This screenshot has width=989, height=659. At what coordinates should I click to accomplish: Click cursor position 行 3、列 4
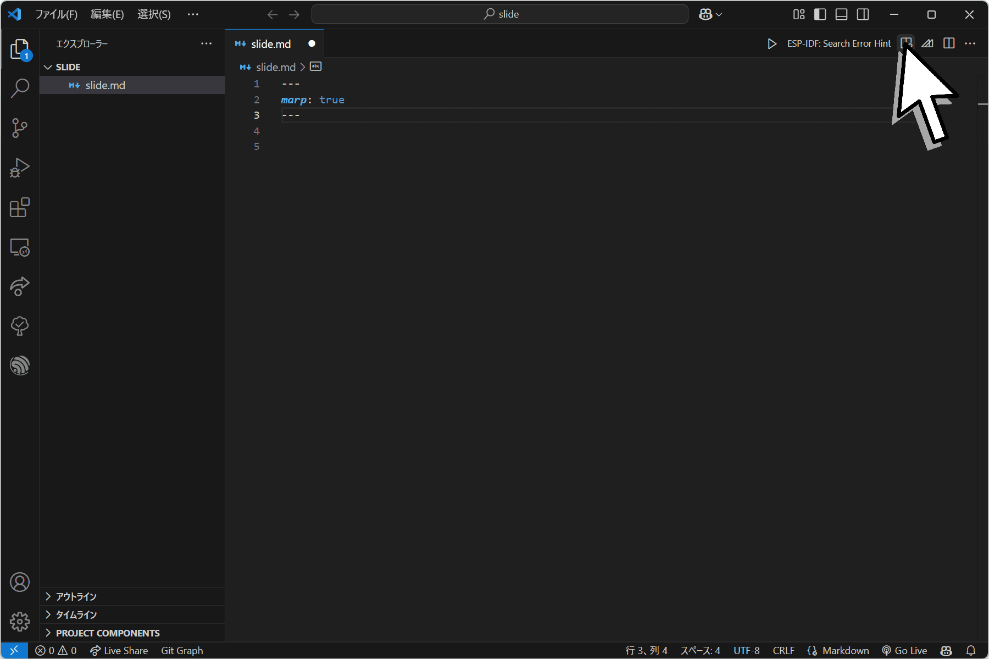click(x=646, y=650)
